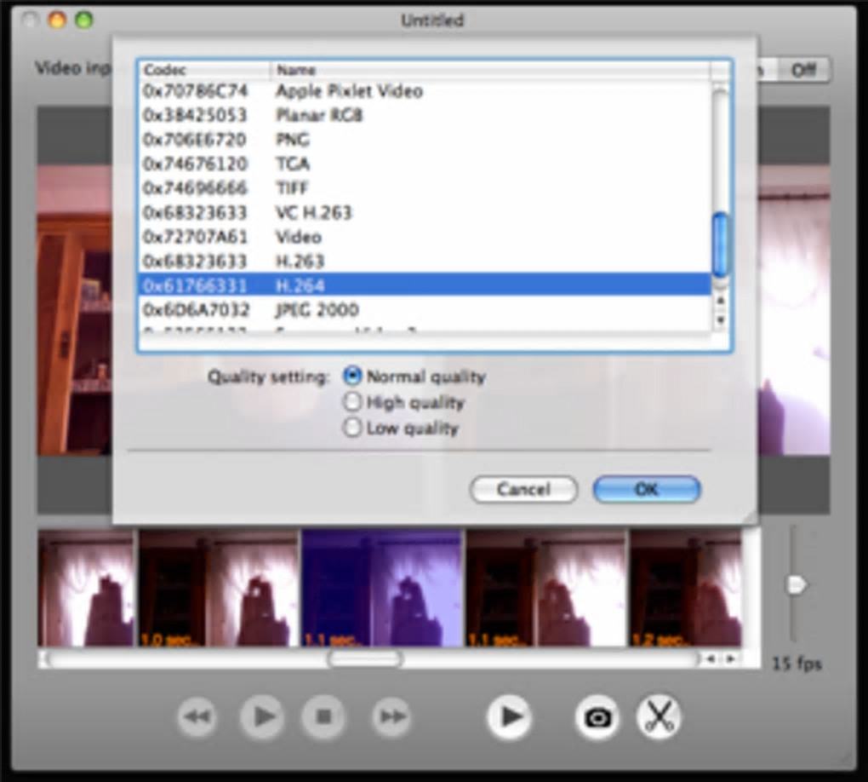This screenshot has height=782, width=868.
Task: Click the rewind playback button
Action: (197, 716)
